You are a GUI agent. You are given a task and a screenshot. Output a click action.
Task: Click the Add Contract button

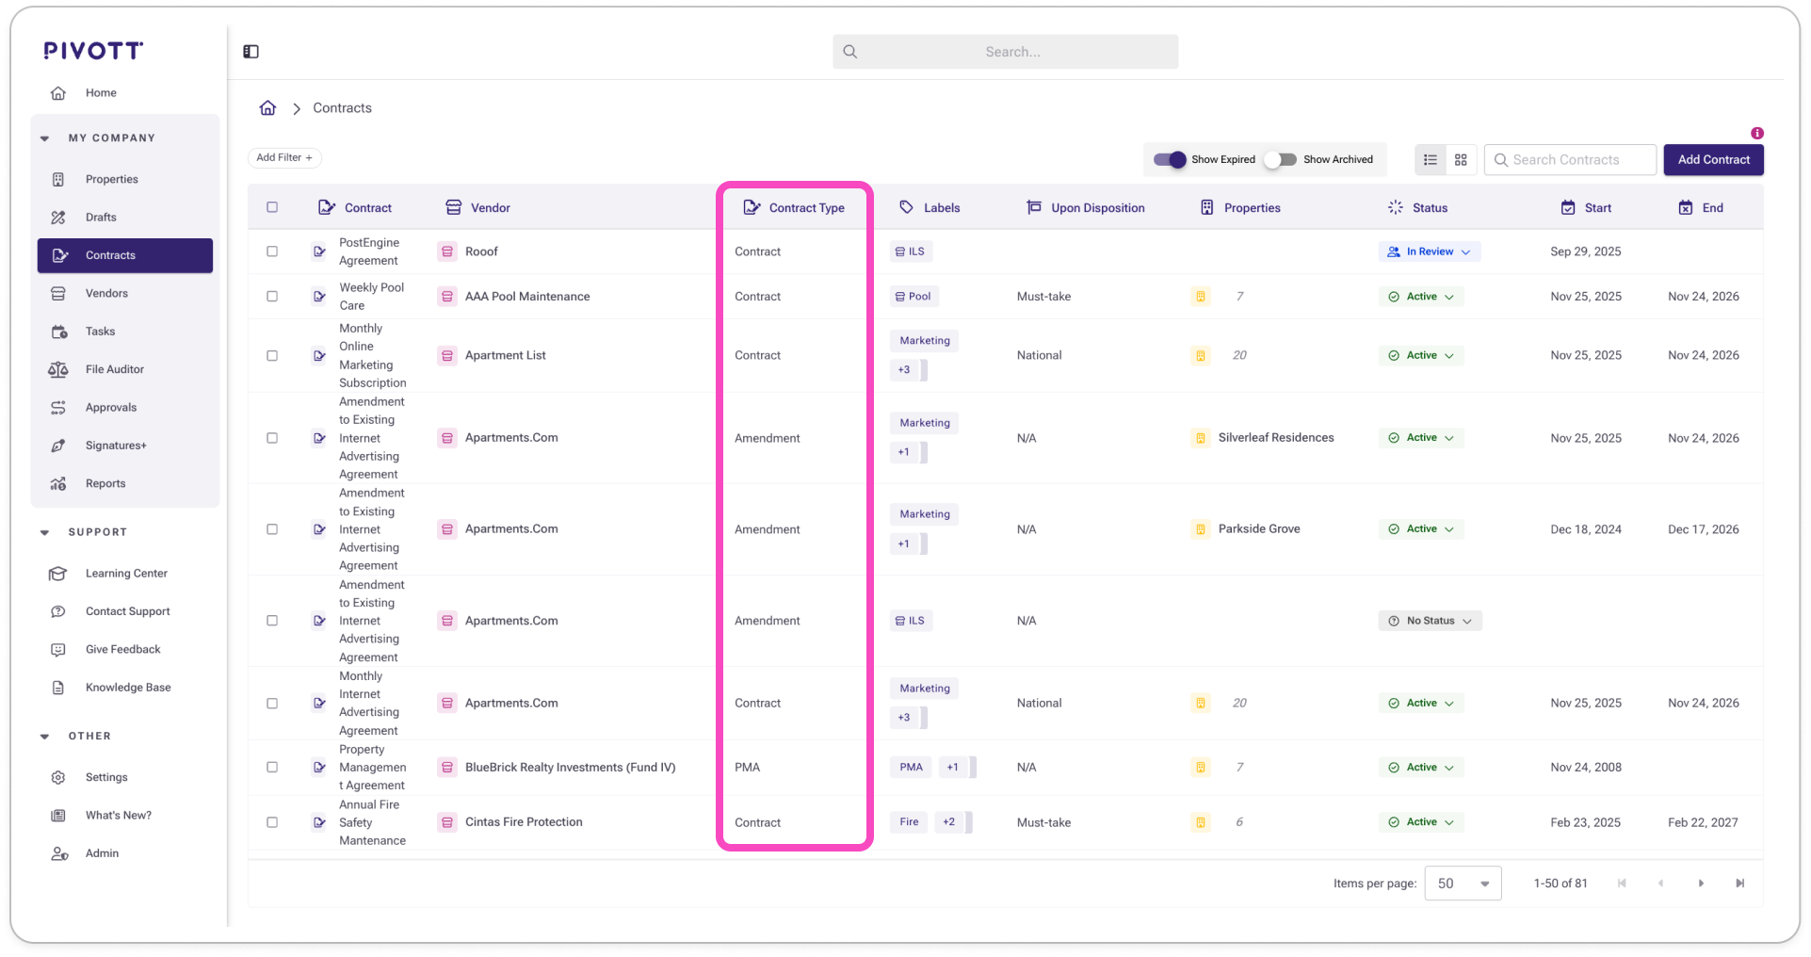click(1713, 160)
